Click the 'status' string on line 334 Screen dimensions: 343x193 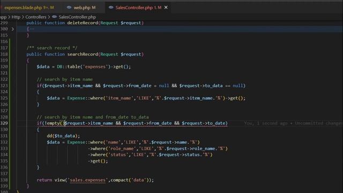pos(118,155)
